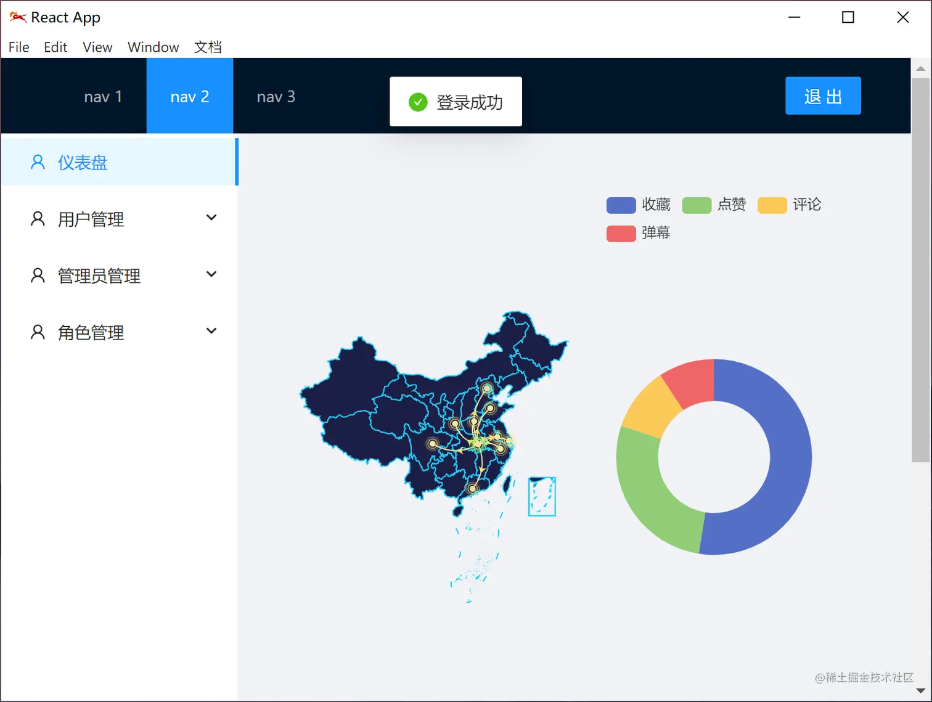Viewport: 932px width, 702px height.
Task: Click the scrollbar down arrow
Action: click(x=921, y=691)
